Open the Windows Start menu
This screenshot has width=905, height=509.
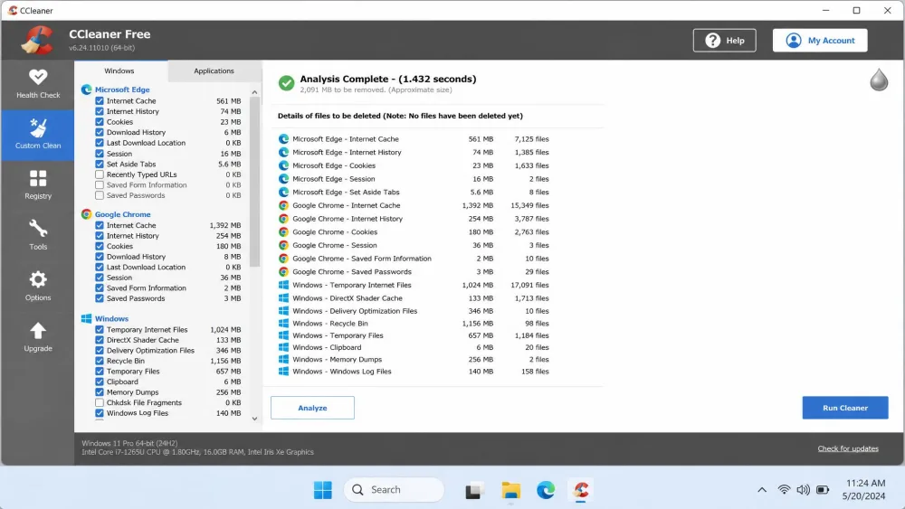[x=323, y=490]
